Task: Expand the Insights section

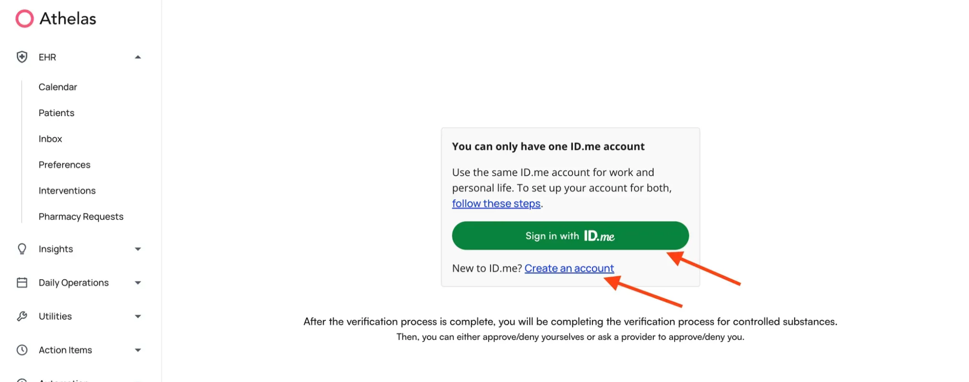Action: pos(138,249)
